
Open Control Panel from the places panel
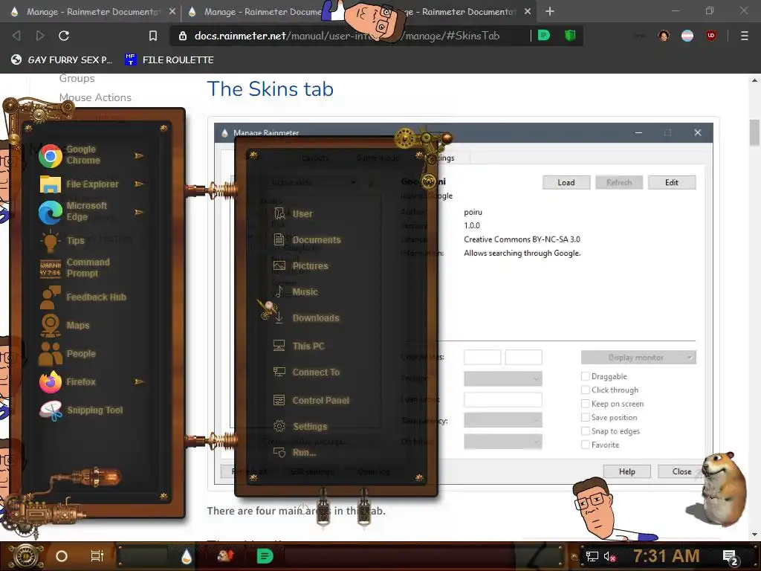point(311,401)
